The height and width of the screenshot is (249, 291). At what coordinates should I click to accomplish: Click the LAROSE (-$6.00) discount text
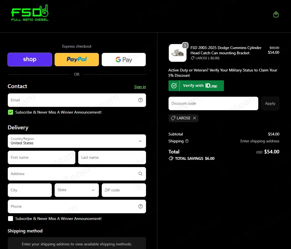207,58
